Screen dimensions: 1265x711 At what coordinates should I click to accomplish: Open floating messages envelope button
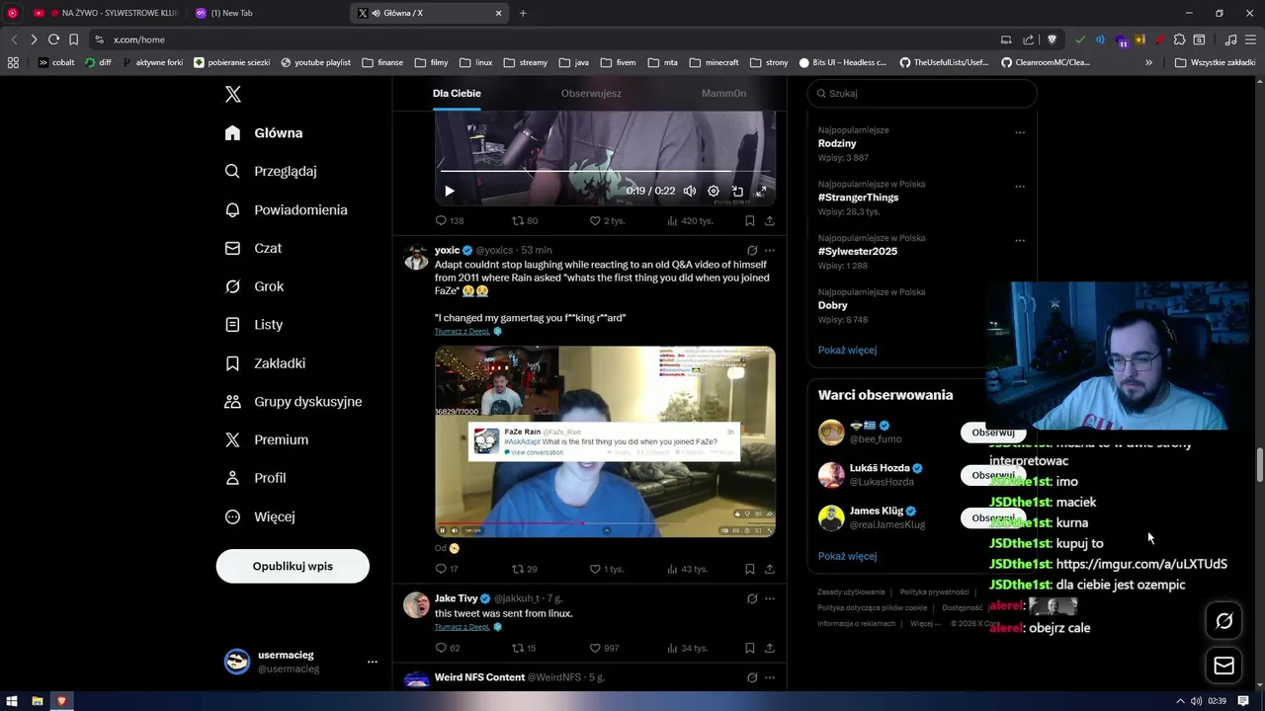pos(1223,666)
